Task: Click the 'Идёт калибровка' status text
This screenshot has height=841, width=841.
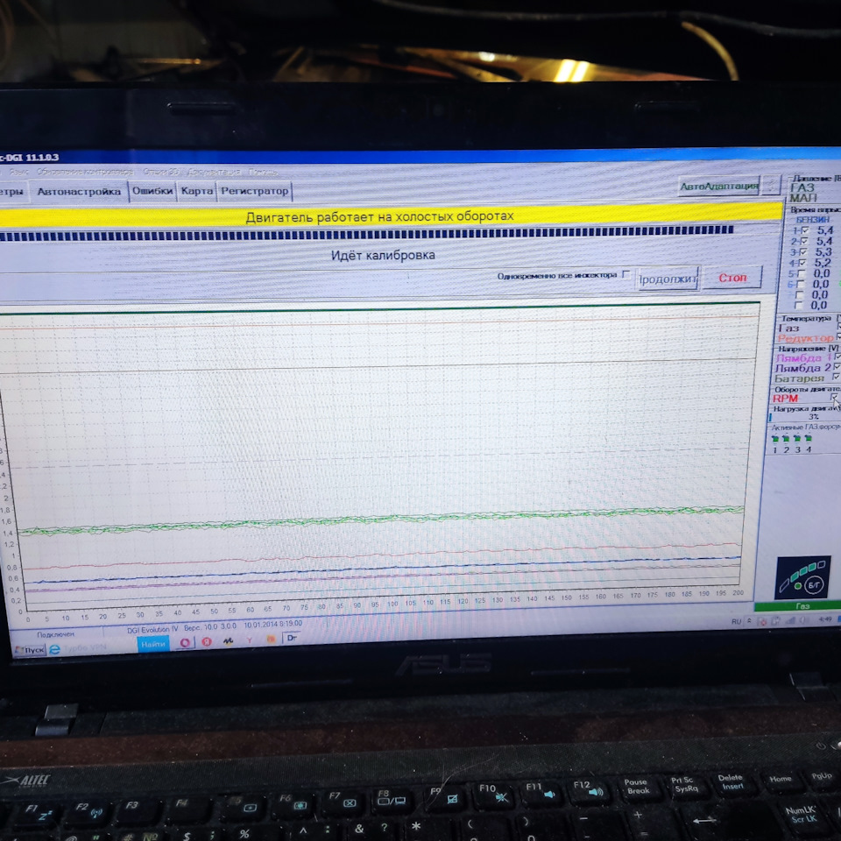Action: point(383,255)
